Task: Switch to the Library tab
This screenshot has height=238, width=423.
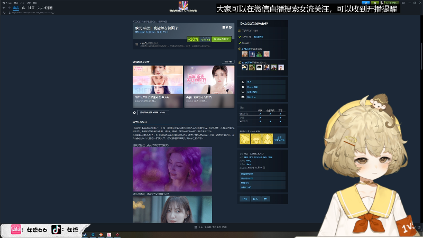Action: (23, 8)
